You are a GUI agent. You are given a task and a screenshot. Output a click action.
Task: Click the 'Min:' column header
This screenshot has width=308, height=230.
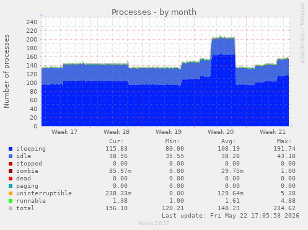tap(172, 141)
